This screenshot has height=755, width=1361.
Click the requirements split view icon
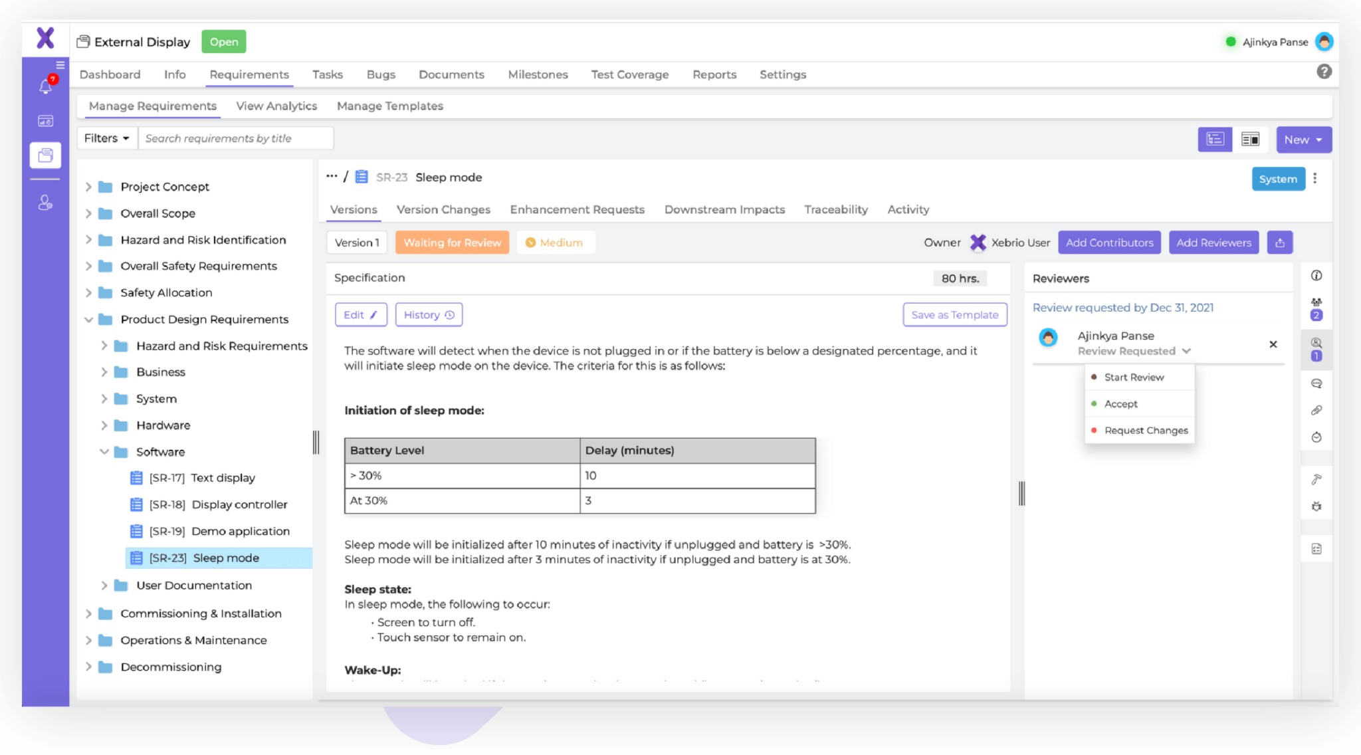(1249, 138)
